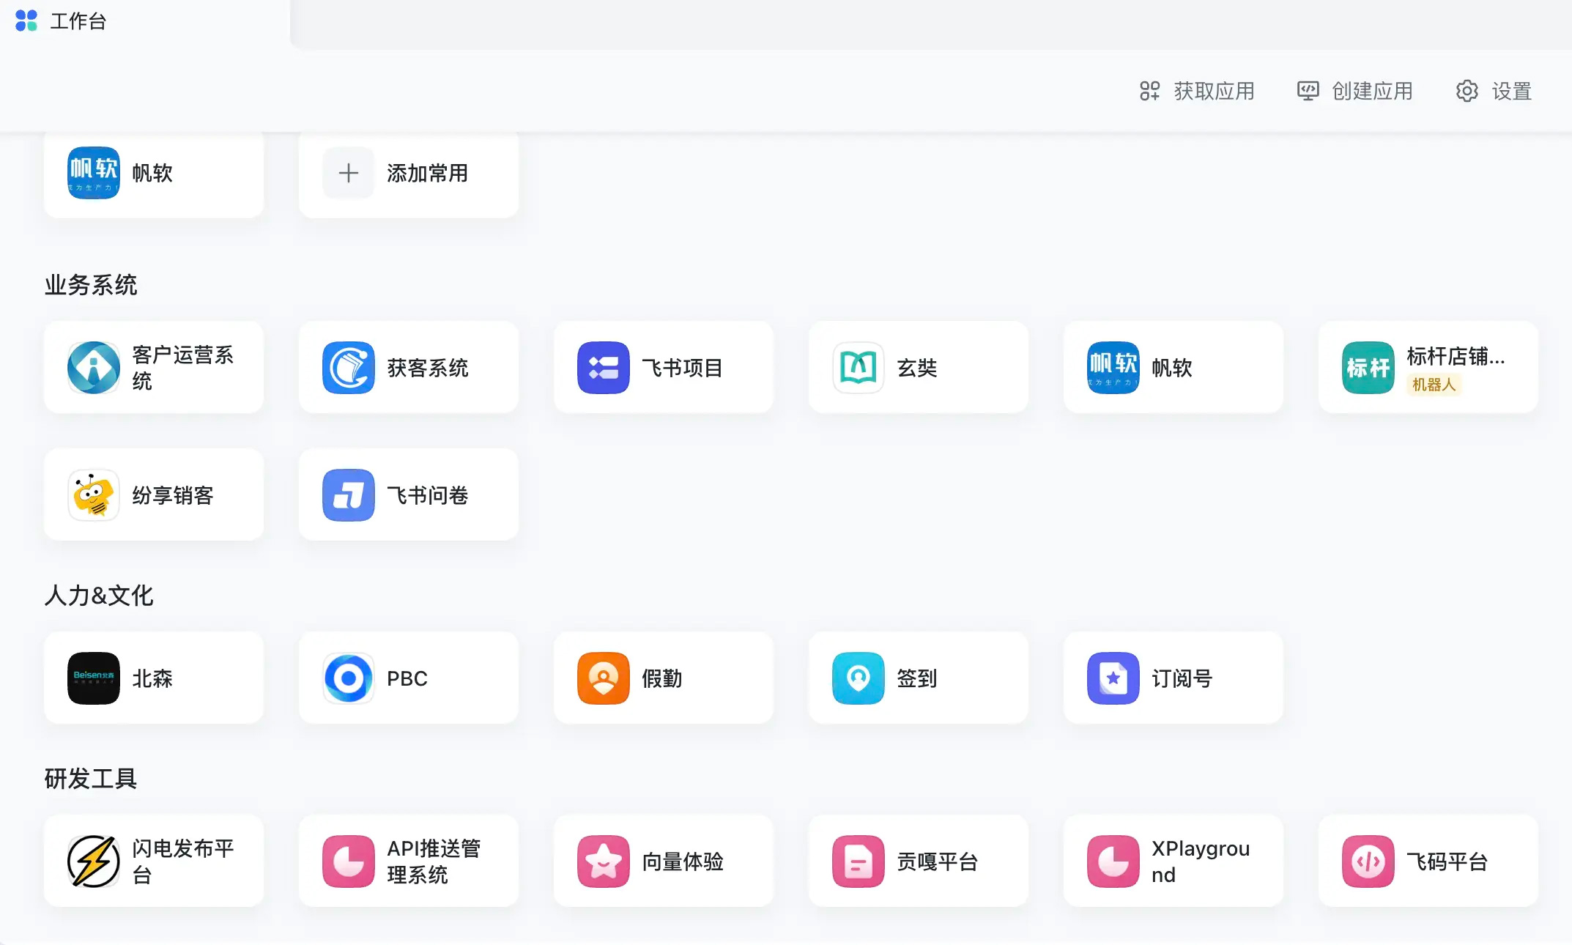
Task: Click the 纷享销客 app name
Action: coord(173,495)
